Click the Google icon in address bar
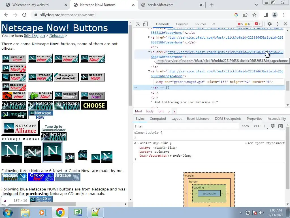The image size is (290, 218). [236, 15]
